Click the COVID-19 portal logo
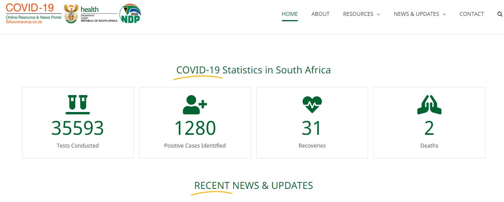Screen dimensions: 504x202 (x=34, y=14)
